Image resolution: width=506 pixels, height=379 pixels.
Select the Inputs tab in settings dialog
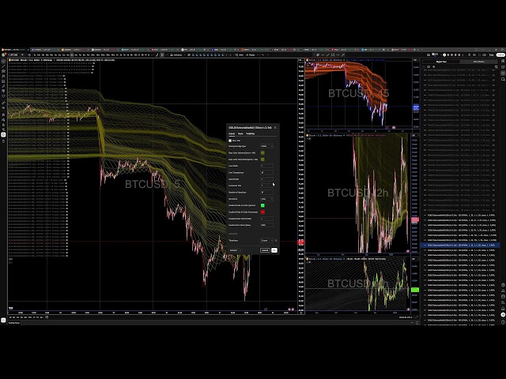click(232, 133)
